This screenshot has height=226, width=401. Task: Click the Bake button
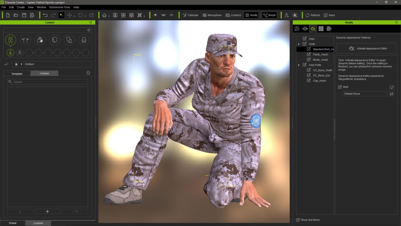tap(329, 15)
